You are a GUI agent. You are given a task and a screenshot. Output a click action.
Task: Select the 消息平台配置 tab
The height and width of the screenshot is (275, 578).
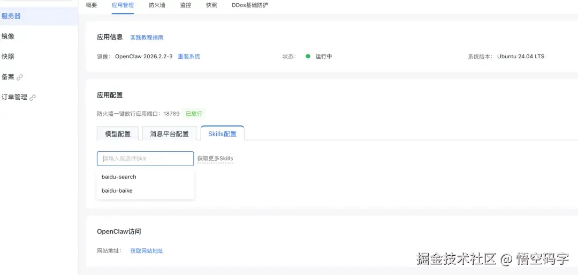point(169,133)
